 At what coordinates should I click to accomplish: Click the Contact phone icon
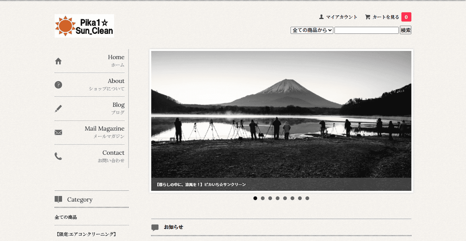click(58, 156)
